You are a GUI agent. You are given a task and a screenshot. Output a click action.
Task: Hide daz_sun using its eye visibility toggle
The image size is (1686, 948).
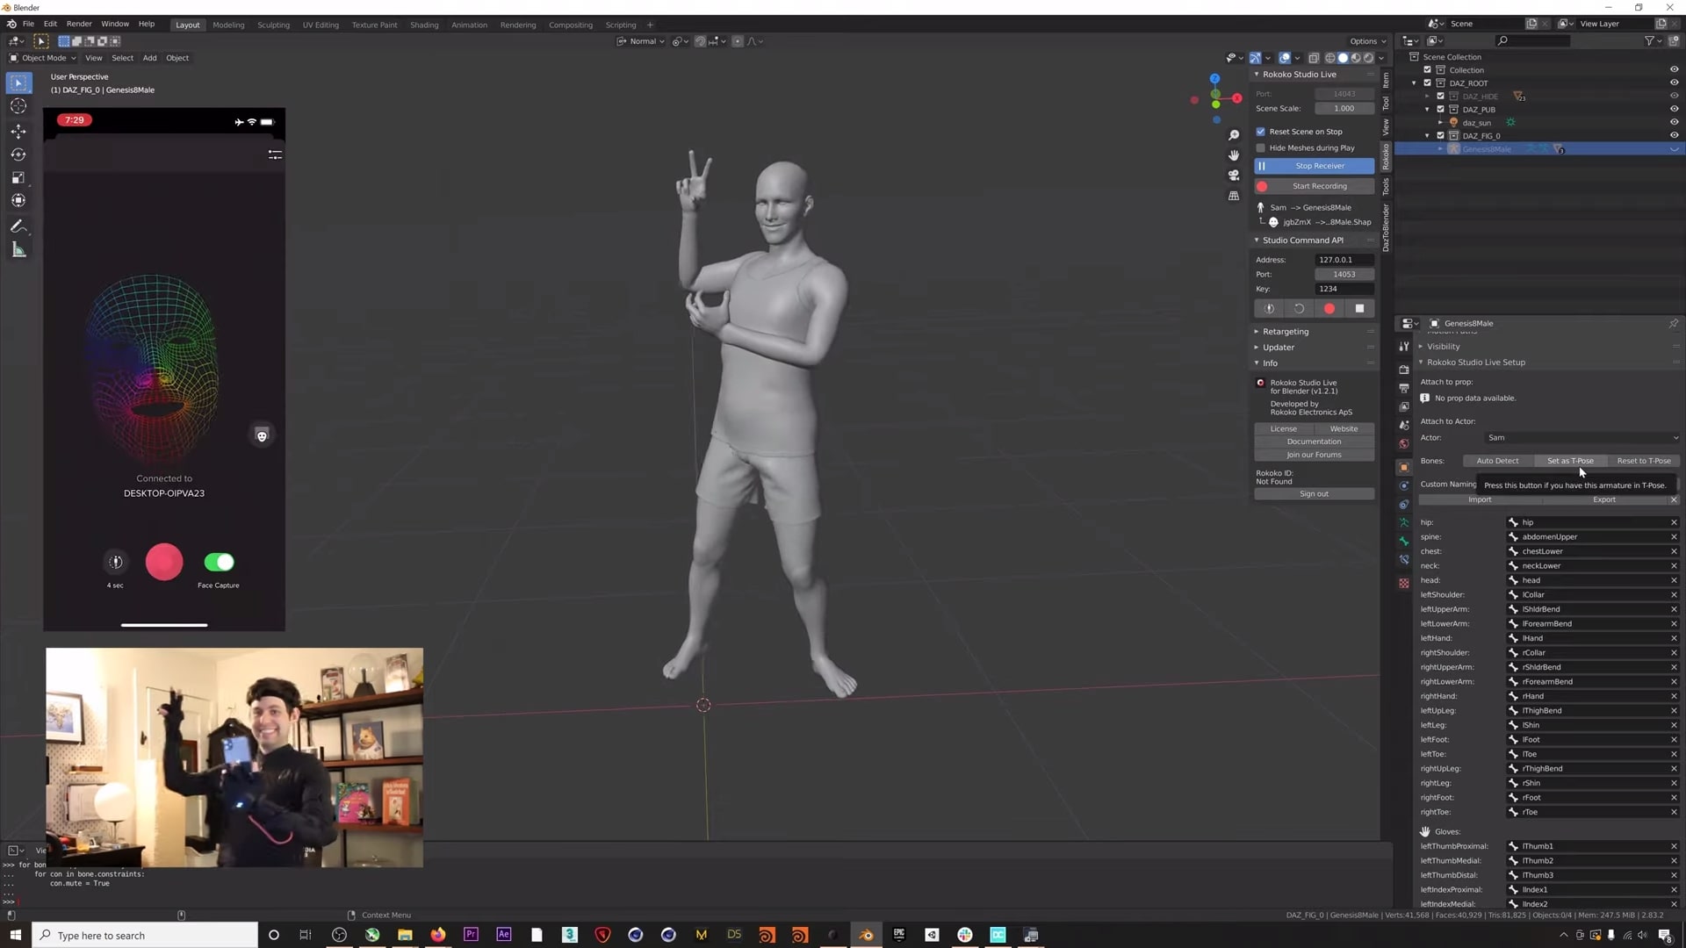(1674, 123)
